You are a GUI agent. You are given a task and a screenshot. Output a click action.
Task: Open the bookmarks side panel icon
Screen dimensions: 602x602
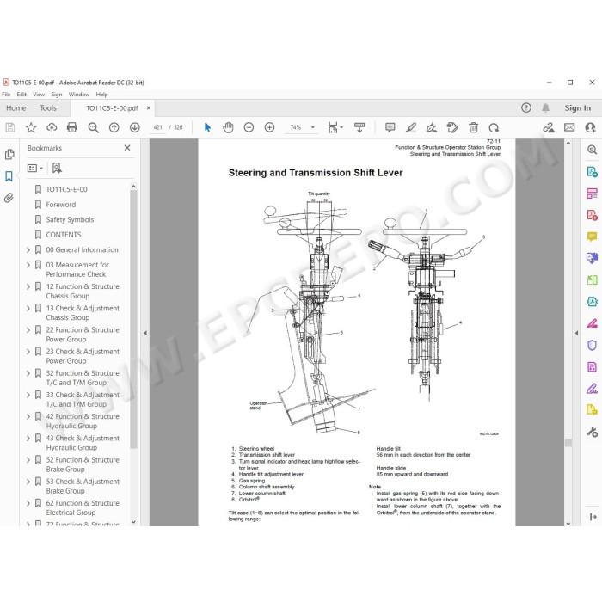tap(9, 176)
